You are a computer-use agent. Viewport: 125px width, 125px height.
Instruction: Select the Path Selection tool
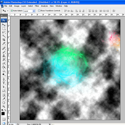point(4,87)
